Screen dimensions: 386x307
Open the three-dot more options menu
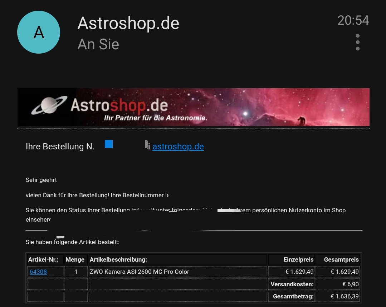click(358, 42)
